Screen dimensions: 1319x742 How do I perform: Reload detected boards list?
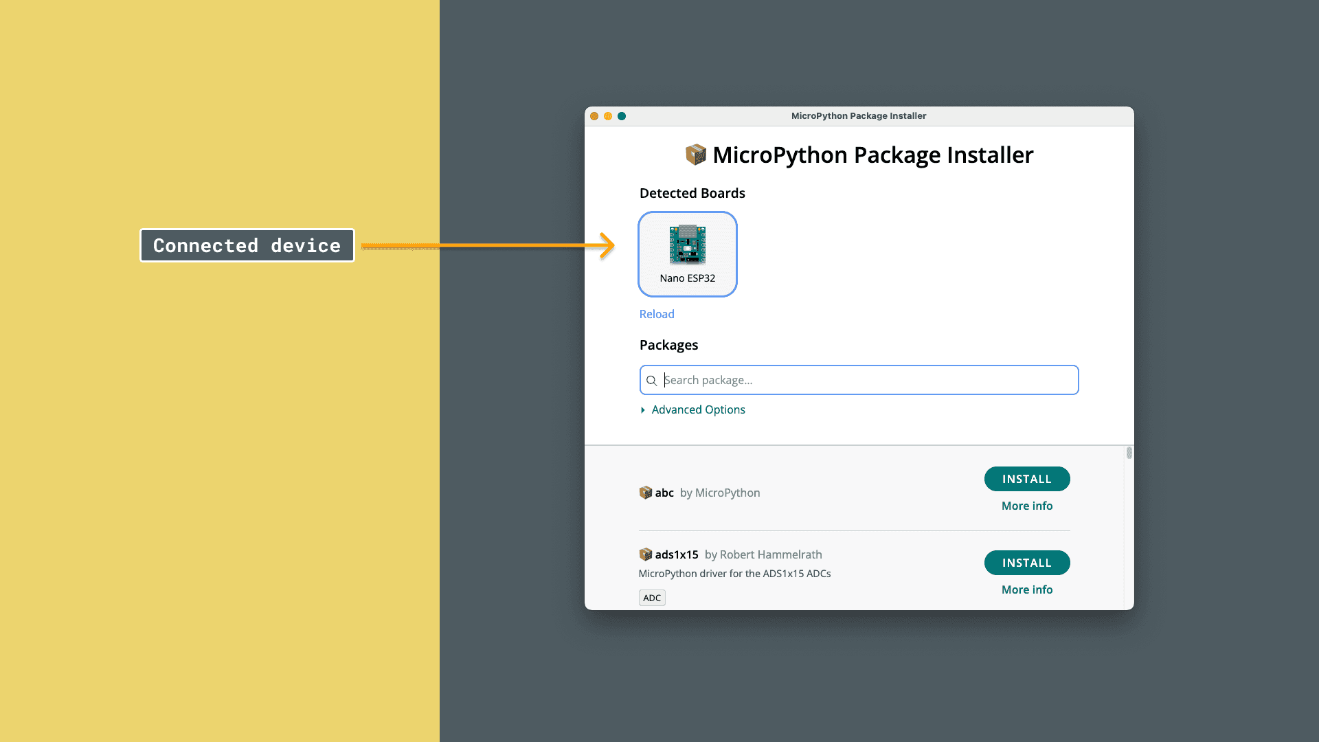(x=656, y=314)
